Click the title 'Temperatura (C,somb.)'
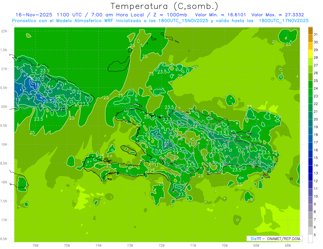This screenshot has width=323, height=249. point(164,6)
